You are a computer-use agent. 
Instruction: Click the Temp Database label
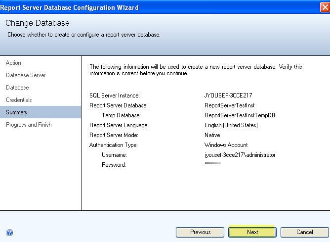[121, 115]
